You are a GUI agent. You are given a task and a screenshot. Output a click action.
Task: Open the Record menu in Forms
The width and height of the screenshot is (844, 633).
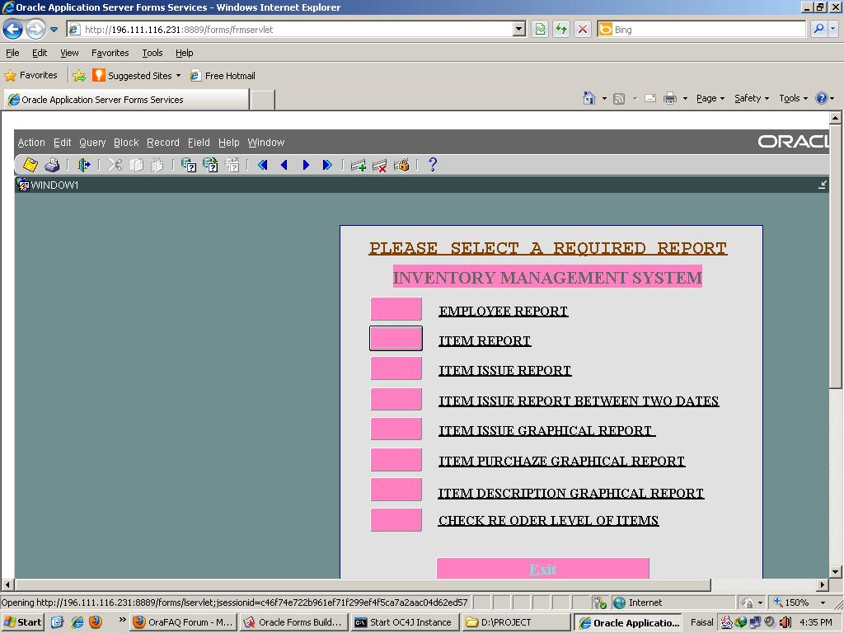pos(163,143)
